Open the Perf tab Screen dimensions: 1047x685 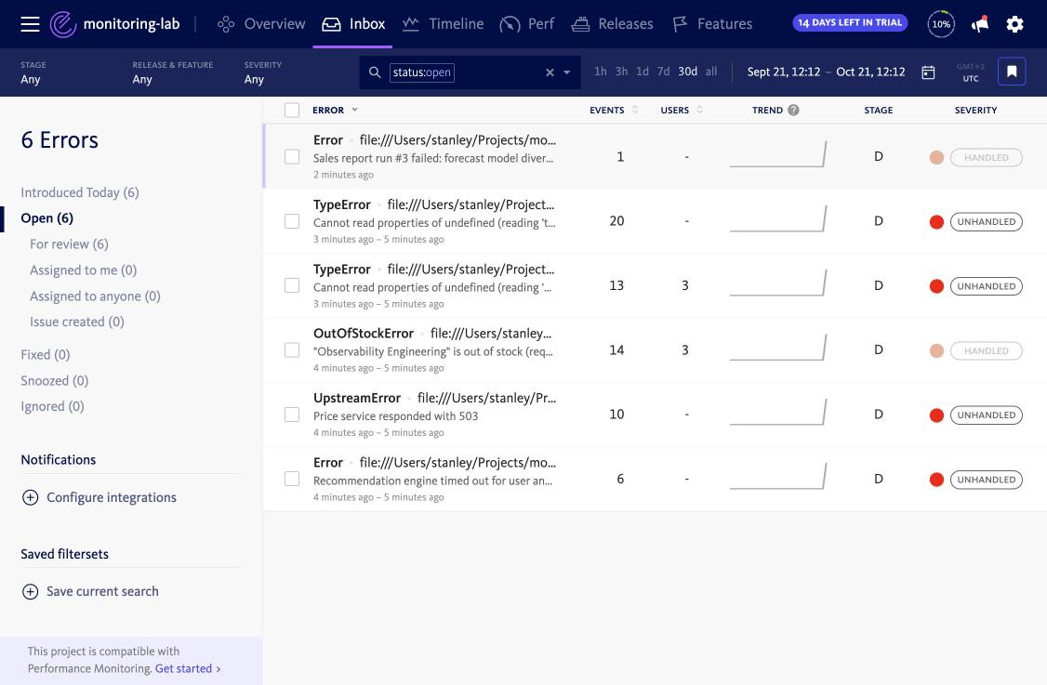pyautogui.click(x=527, y=24)
